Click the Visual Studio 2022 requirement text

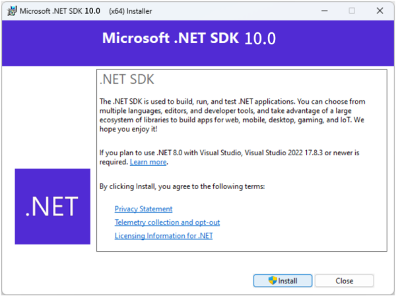click(x=229, y=157)
